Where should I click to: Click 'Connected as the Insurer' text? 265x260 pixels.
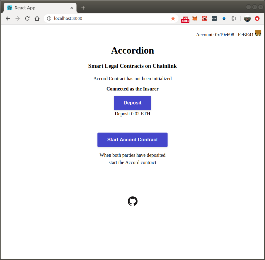[x=132, y=89]
